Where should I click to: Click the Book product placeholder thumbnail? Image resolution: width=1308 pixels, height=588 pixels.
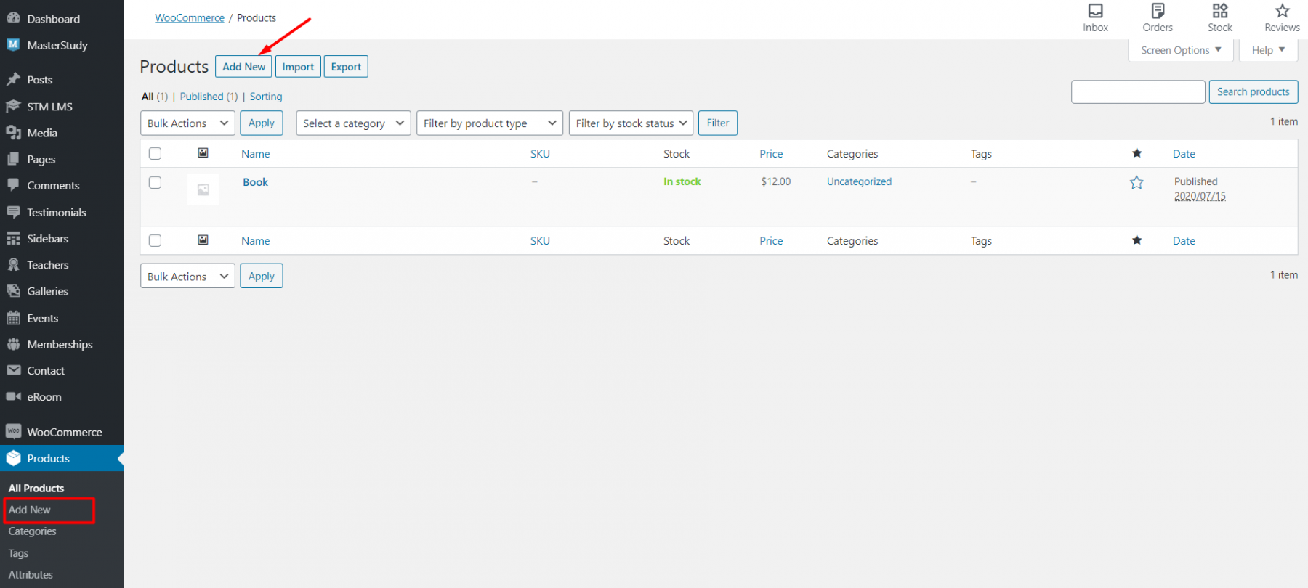[x=203, y=190]
